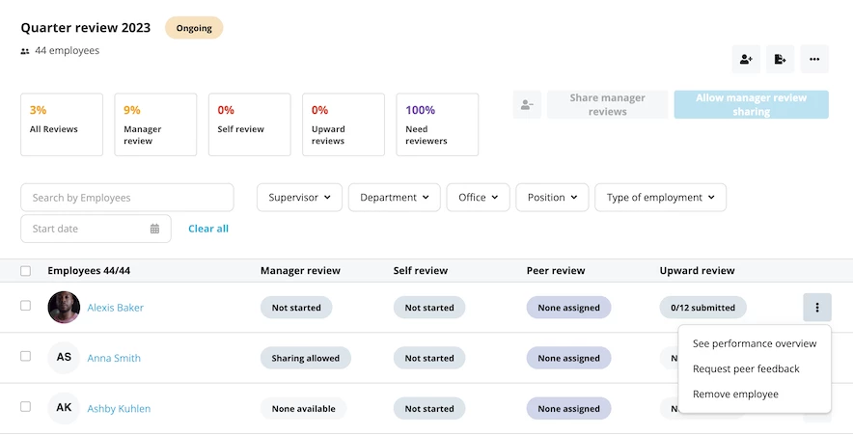Click the export document icon button
The image size is (853, 435).
[x=780, y=59]
